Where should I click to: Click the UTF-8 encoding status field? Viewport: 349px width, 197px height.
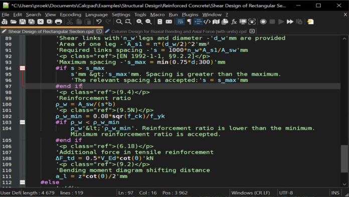click(x=286, y=193)
